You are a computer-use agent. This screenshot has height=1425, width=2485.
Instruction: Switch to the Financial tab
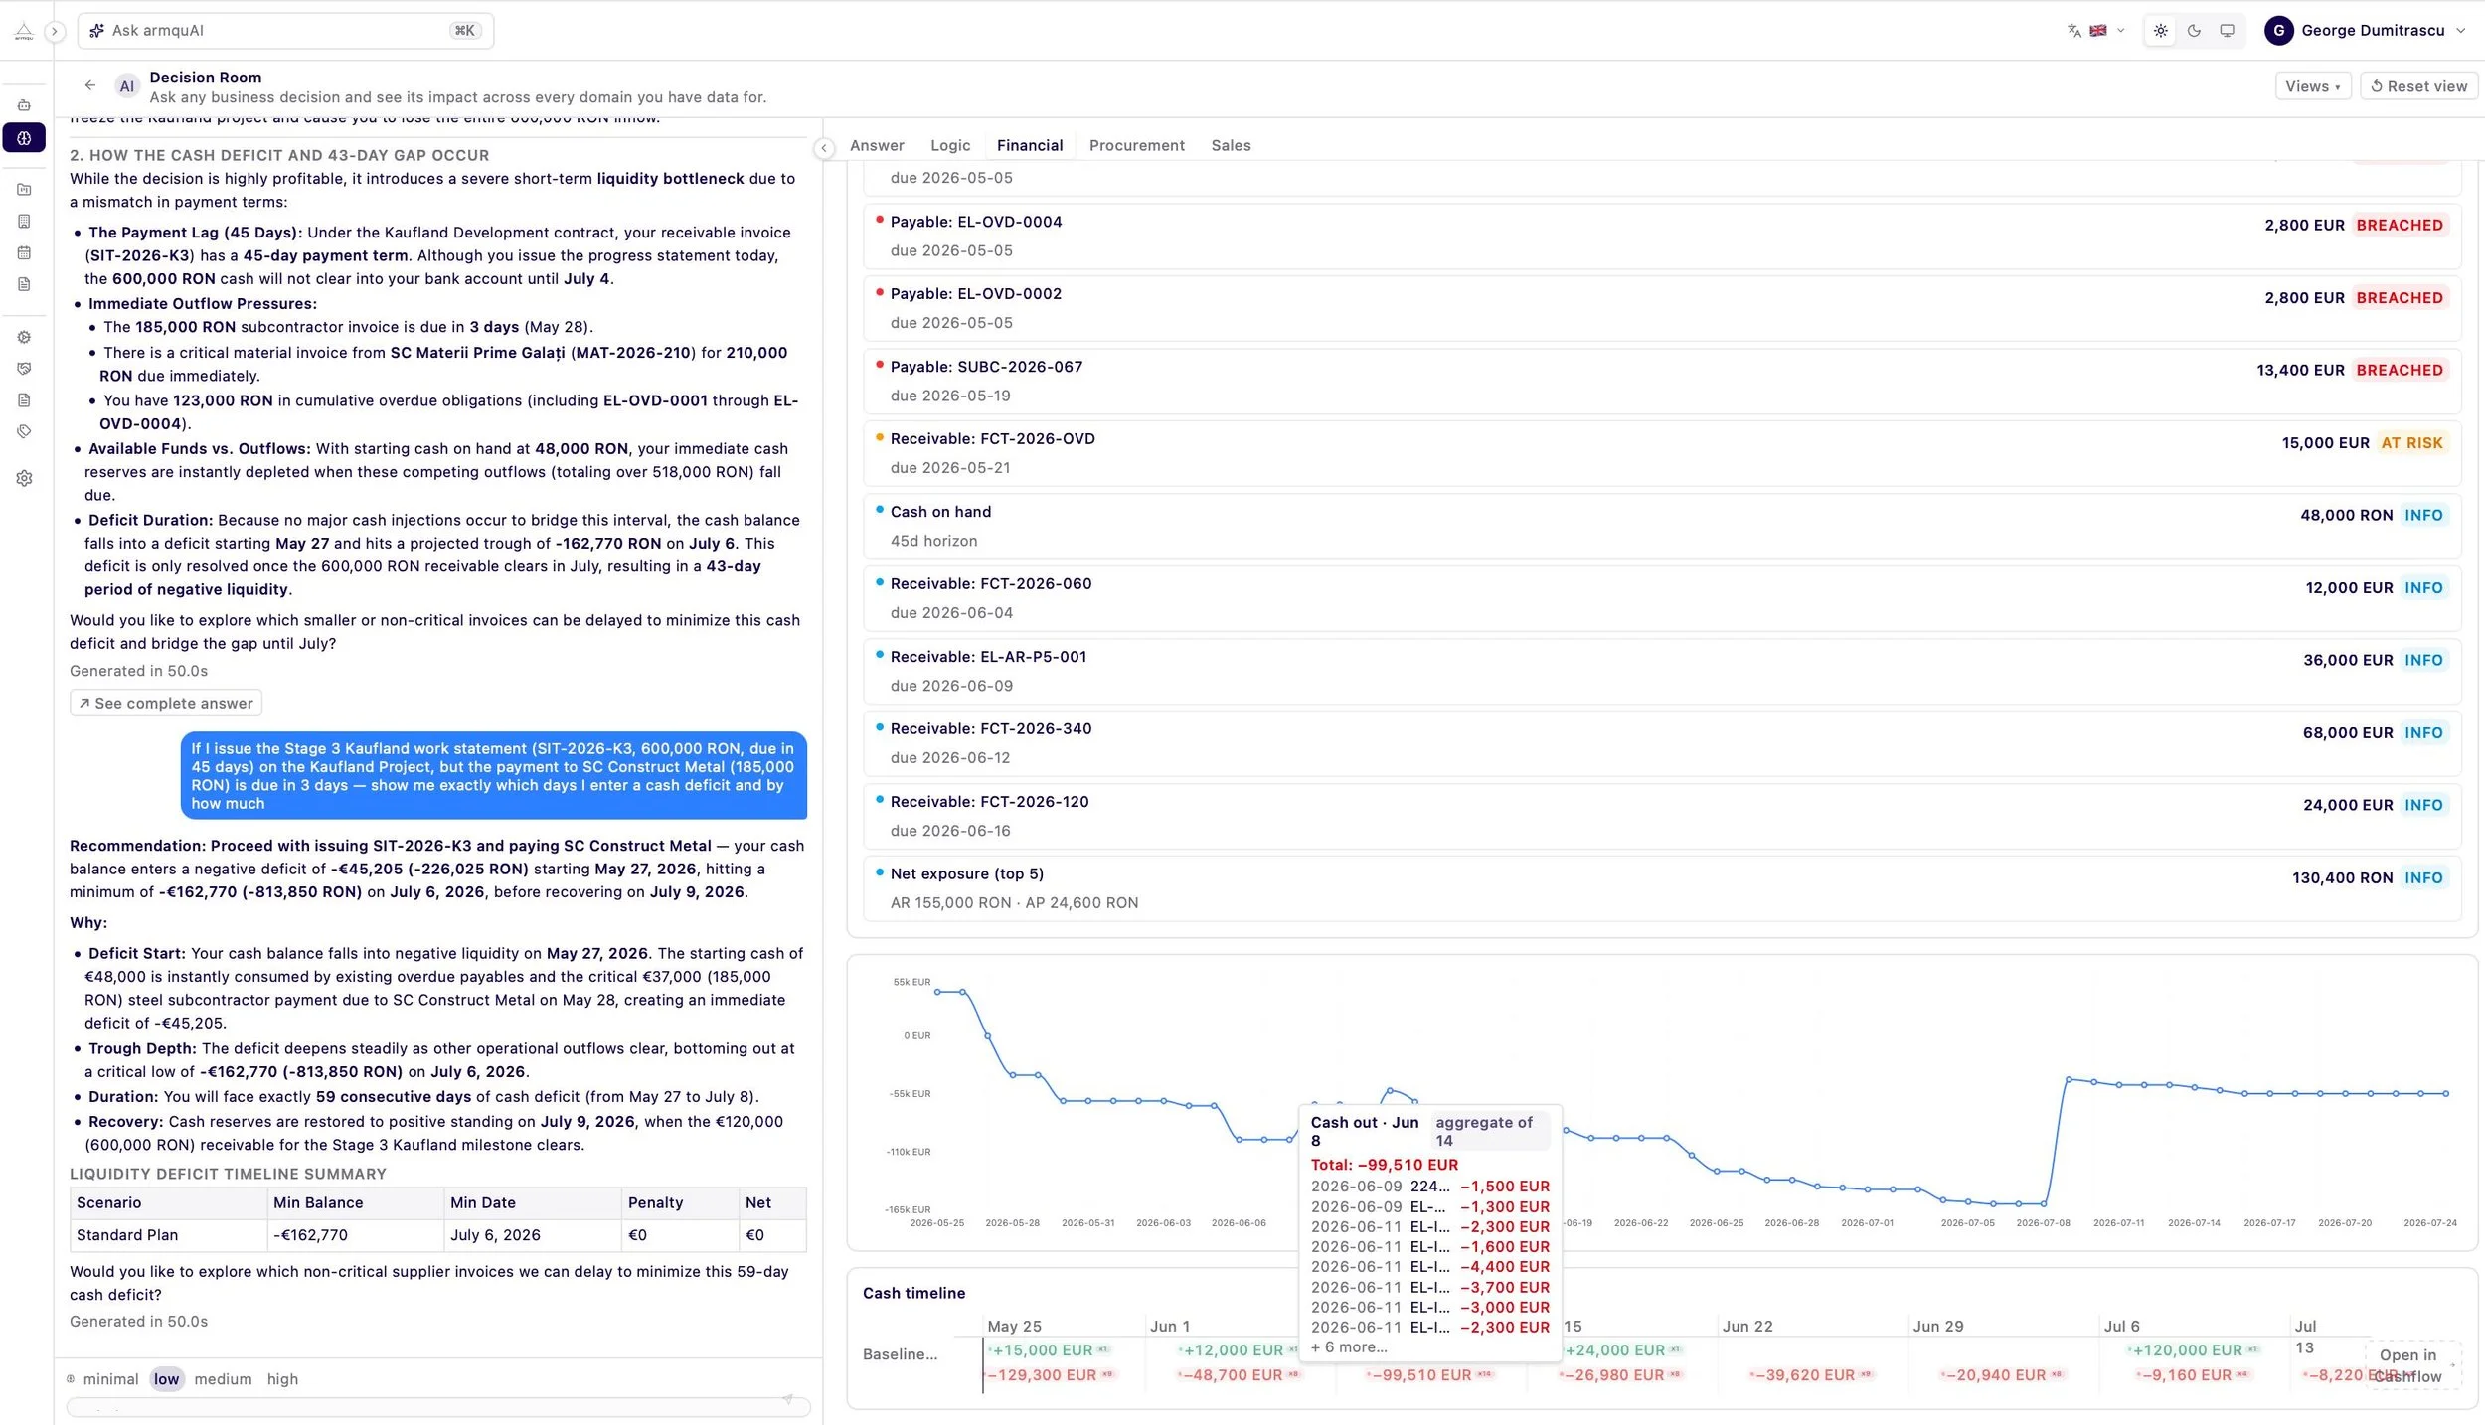1030,145
